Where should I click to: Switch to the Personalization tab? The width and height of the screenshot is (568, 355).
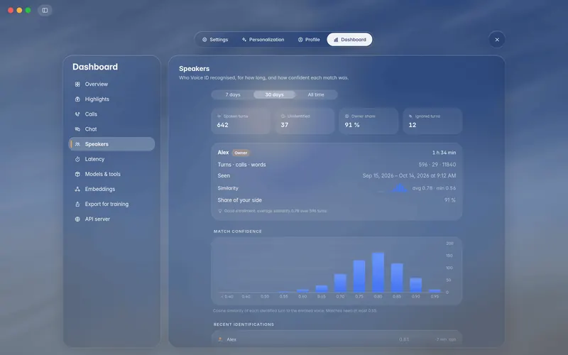[263, 40]
